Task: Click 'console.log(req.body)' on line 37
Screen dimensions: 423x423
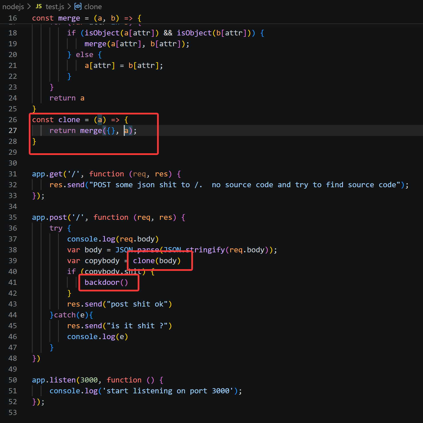Action: [113, 239]
